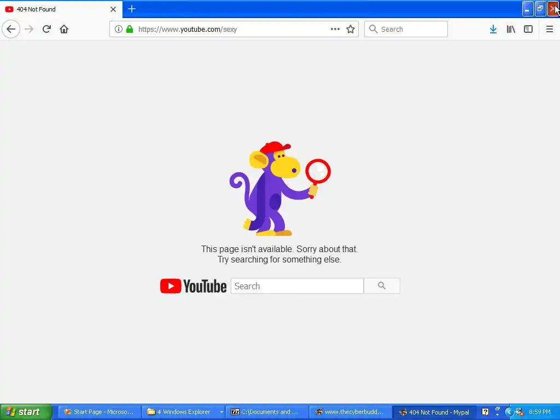Close the 404 Not Found tab
Viewport: 560px width, 420px height.
pyautogui.click(x=113, y=9)
